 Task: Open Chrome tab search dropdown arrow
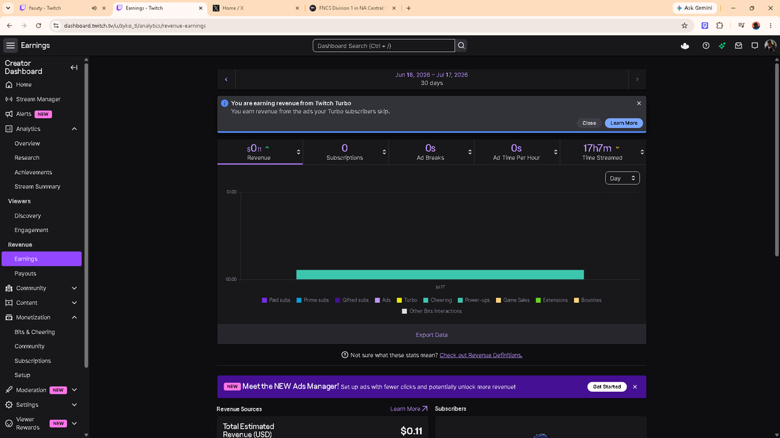point(8,8)
